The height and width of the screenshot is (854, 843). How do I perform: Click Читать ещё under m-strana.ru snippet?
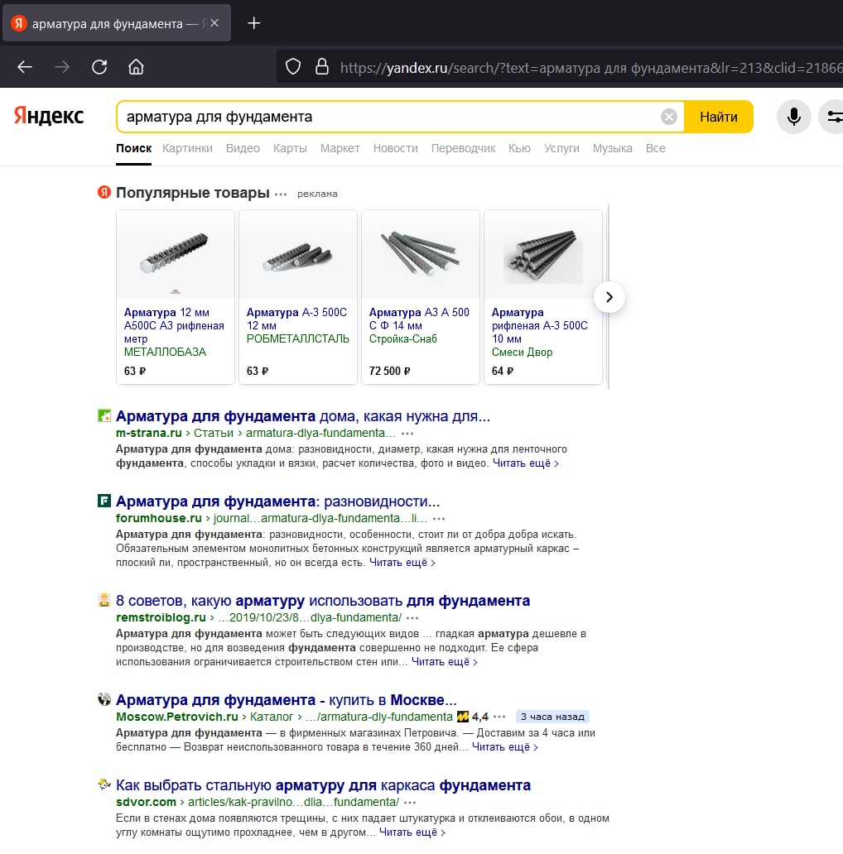(526, 463)
